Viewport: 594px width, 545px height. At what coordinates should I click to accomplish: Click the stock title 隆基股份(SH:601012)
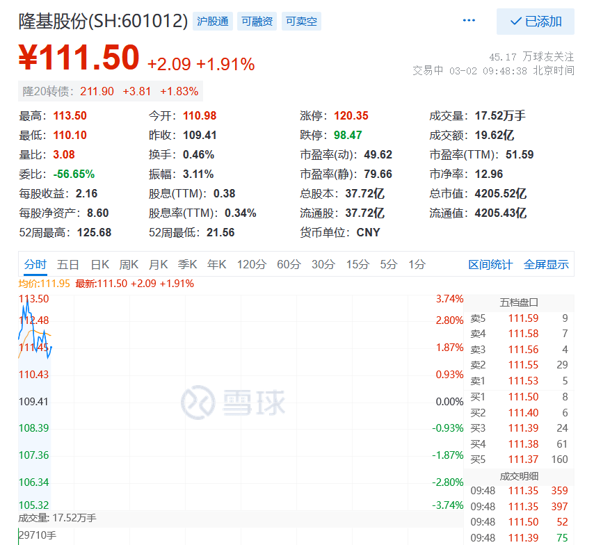[x=103, y=21]
